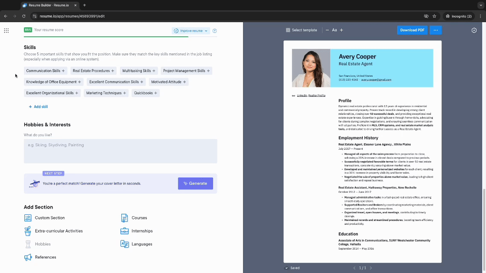Image resolution: width=486 pixels, height=273 pixels.
Task: Expand the Improve resume dropdown
Action: pyautogui.click(x=190, y=30)
